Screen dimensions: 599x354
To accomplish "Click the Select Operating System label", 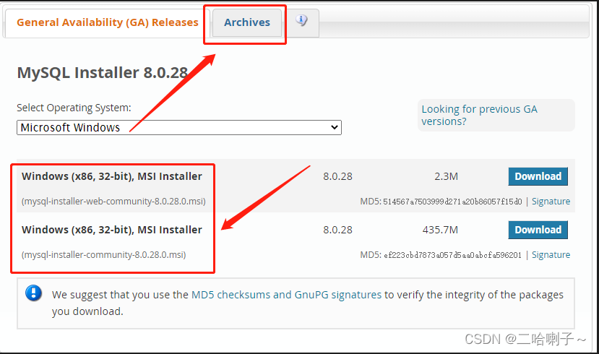I will click(74, 108).
